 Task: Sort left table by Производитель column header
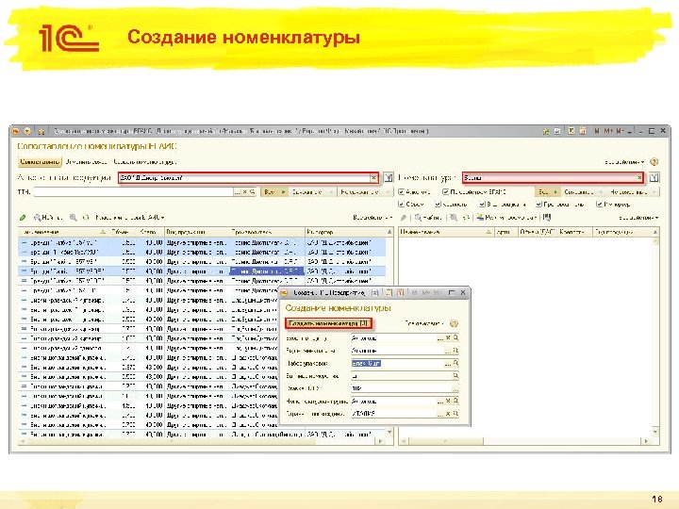click(x=267, y=232)
